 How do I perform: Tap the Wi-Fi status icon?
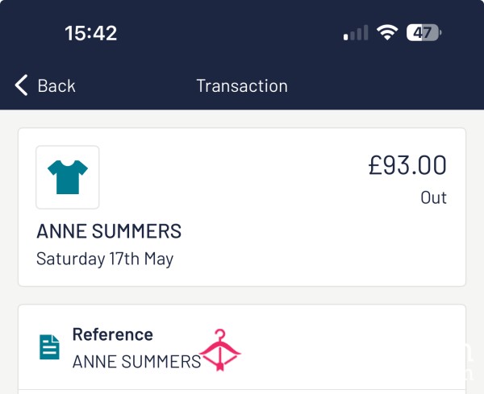(x=387, y=32)
